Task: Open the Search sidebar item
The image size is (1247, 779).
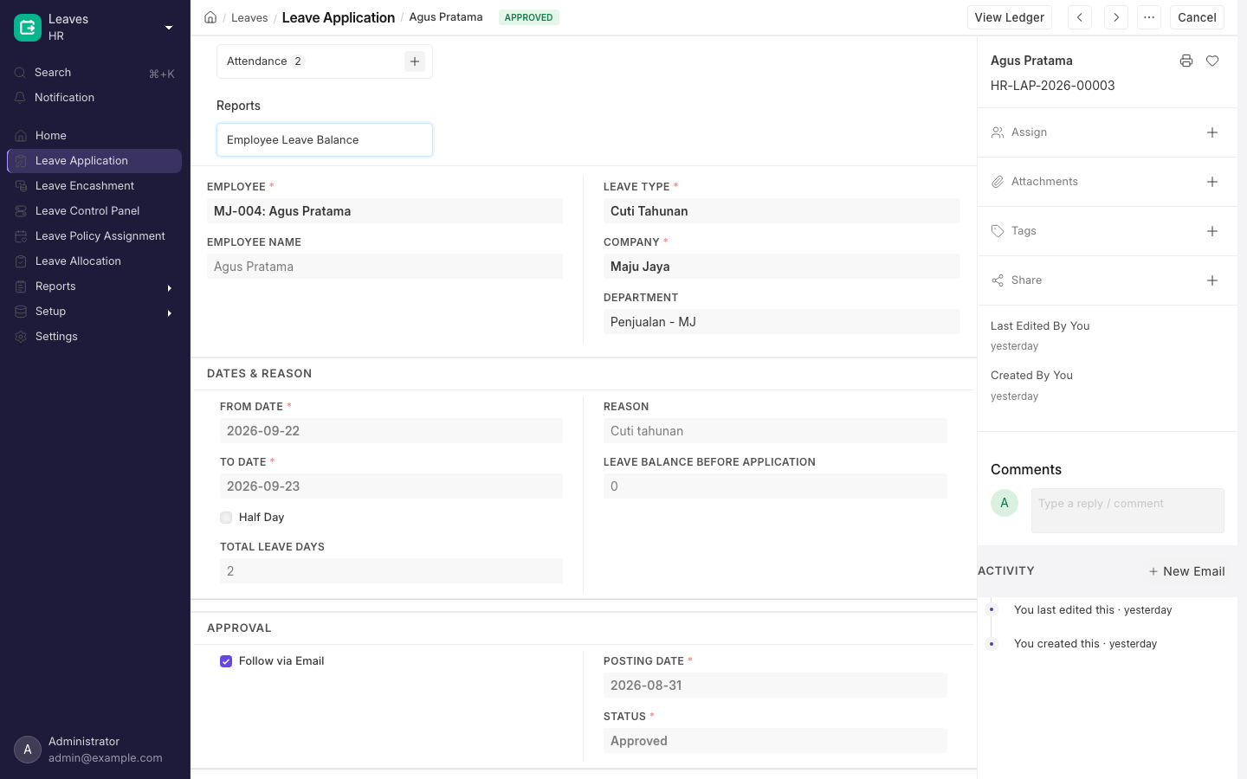Action: [x=95, y=73]
